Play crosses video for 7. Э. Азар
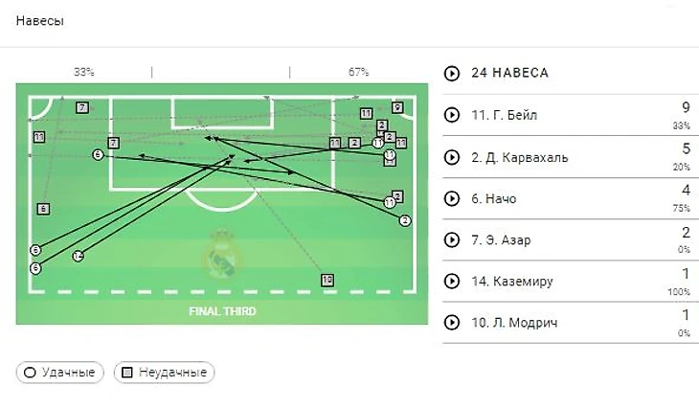The width and height of the screenshot is (699, 409). point(452,240)
